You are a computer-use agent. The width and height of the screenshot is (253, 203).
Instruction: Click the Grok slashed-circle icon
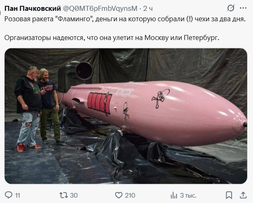click(x=231, y=8)
